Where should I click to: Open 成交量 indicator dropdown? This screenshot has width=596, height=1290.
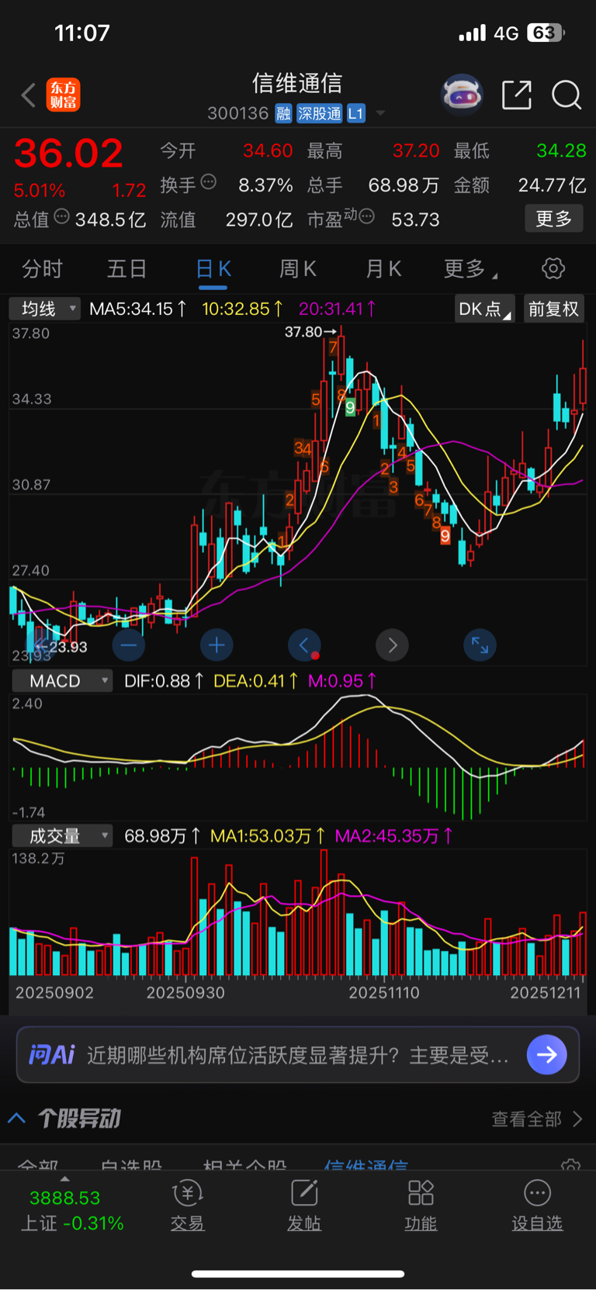click(x=62, y=836)
